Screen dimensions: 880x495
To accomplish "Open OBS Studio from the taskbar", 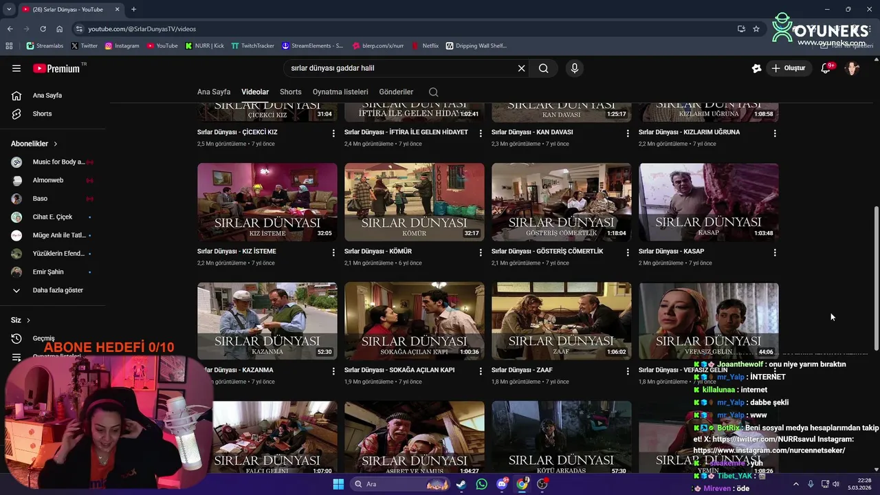I will tap(542, 484).
